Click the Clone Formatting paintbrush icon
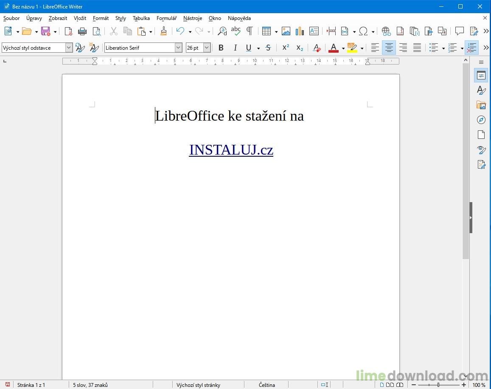This screenshot has height=389, width=491. coord(163,31)
